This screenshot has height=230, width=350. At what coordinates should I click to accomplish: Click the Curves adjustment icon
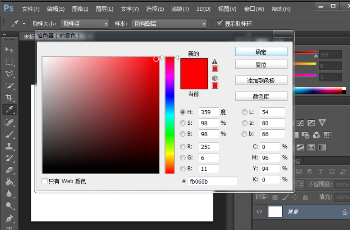(300, 123)
